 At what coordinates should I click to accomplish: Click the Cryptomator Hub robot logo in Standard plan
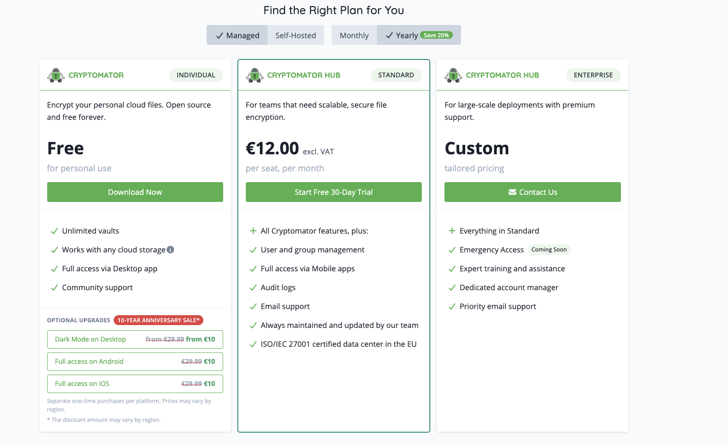255,75
